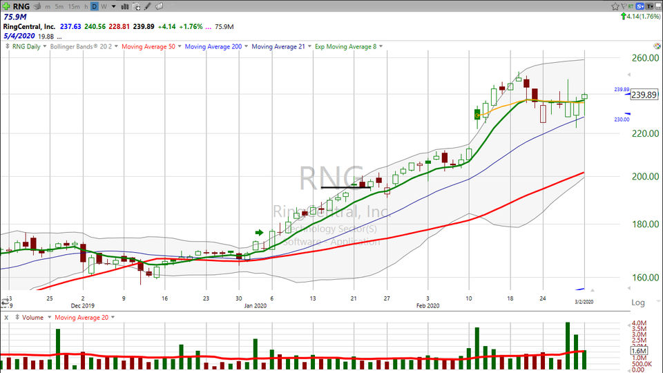Open the pencil drawing tools icon
This screenshot has width=663, height=373.
(x=148, y=6)
